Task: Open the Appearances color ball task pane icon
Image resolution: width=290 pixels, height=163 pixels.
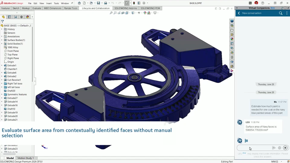Action: pyautogui.click(x=232, y=39)
